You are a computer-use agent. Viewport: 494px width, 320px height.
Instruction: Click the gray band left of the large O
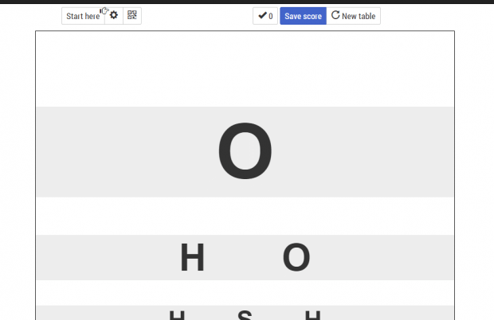tap(127, 152)
